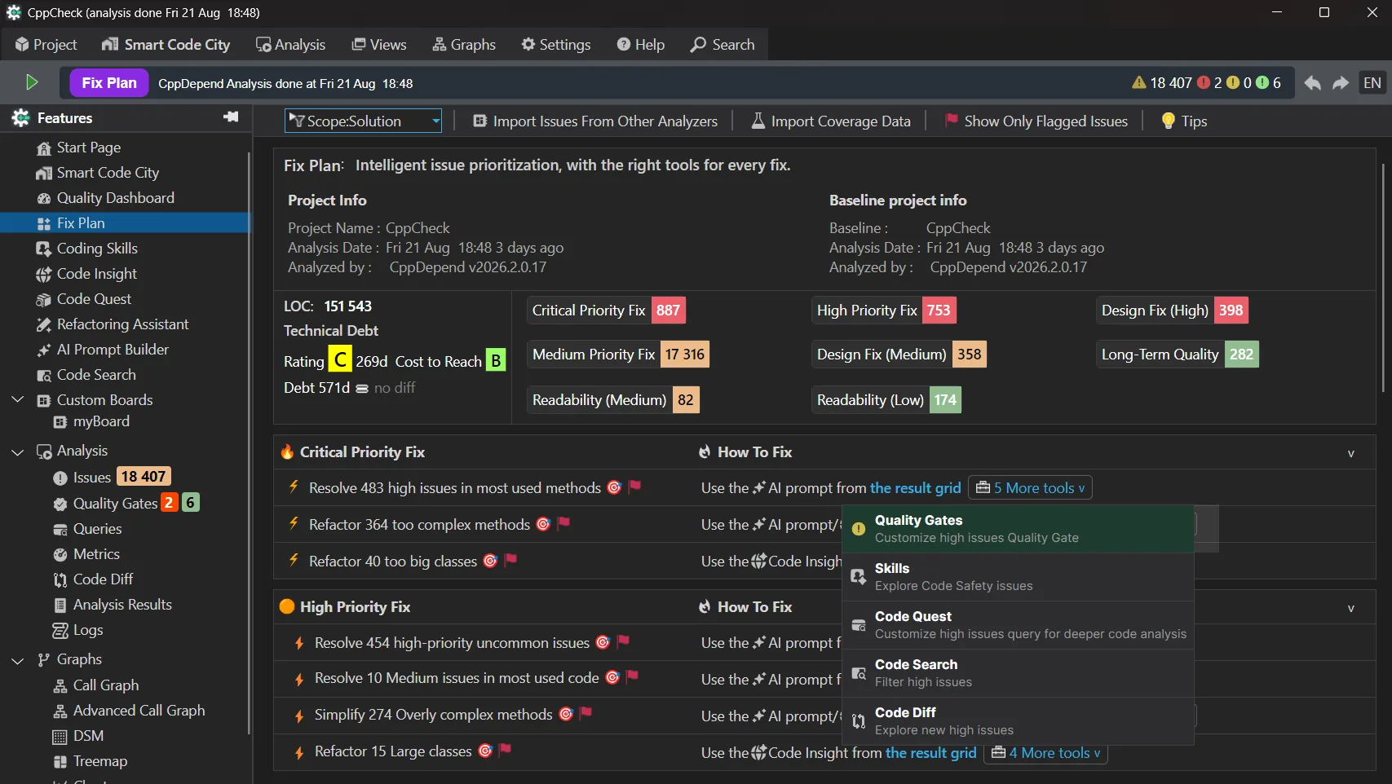Click target icon next to Refactor 364 too complex methods
1392x784 pixels.
pos(543,524)
